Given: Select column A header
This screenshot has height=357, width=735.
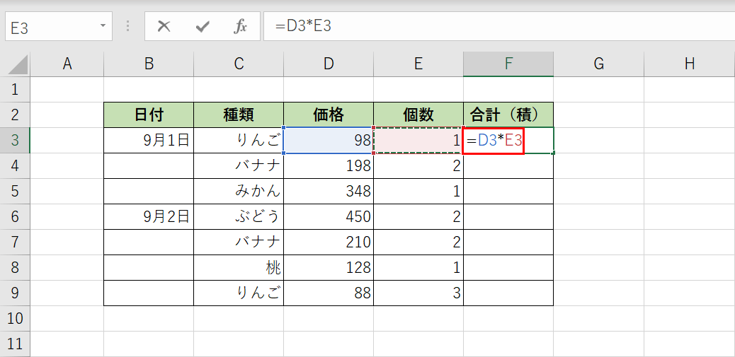Looking at the screenshot, I should coord(67,64).
